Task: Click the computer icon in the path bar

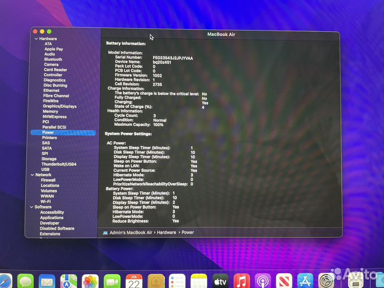Action: pos(105,233)
